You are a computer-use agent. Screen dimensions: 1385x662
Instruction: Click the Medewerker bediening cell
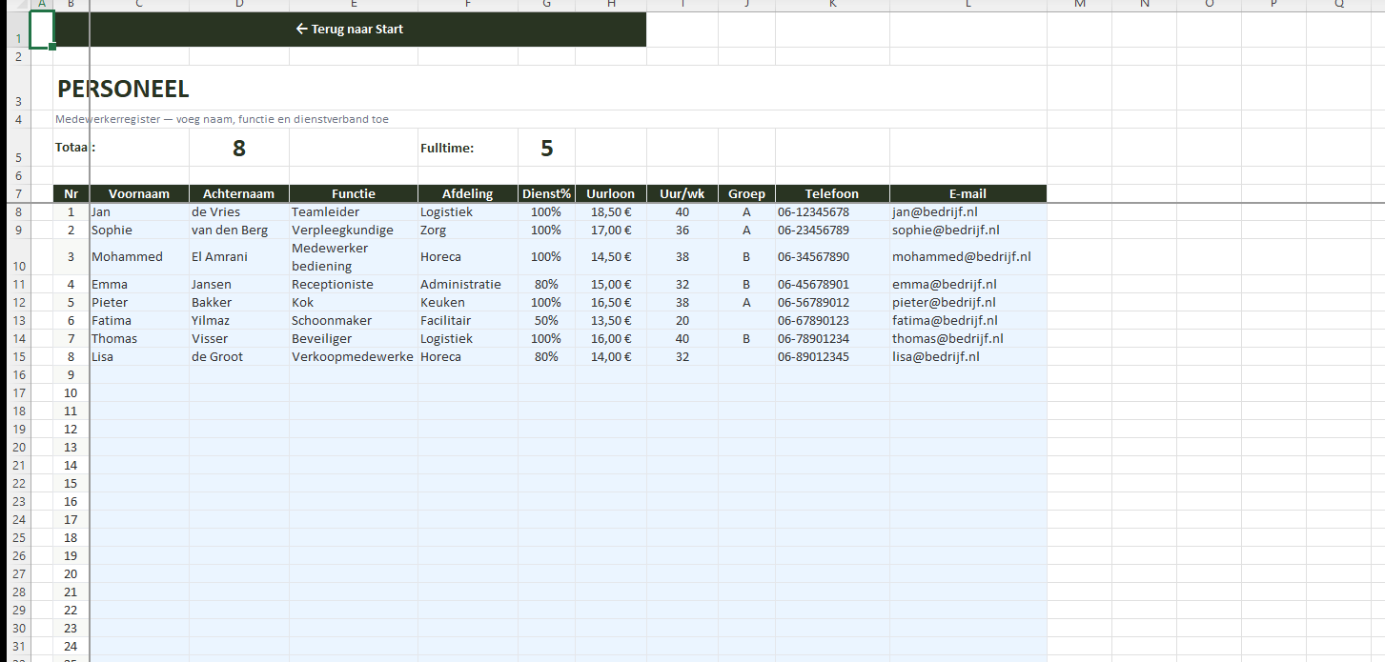(x=330, y=257)
